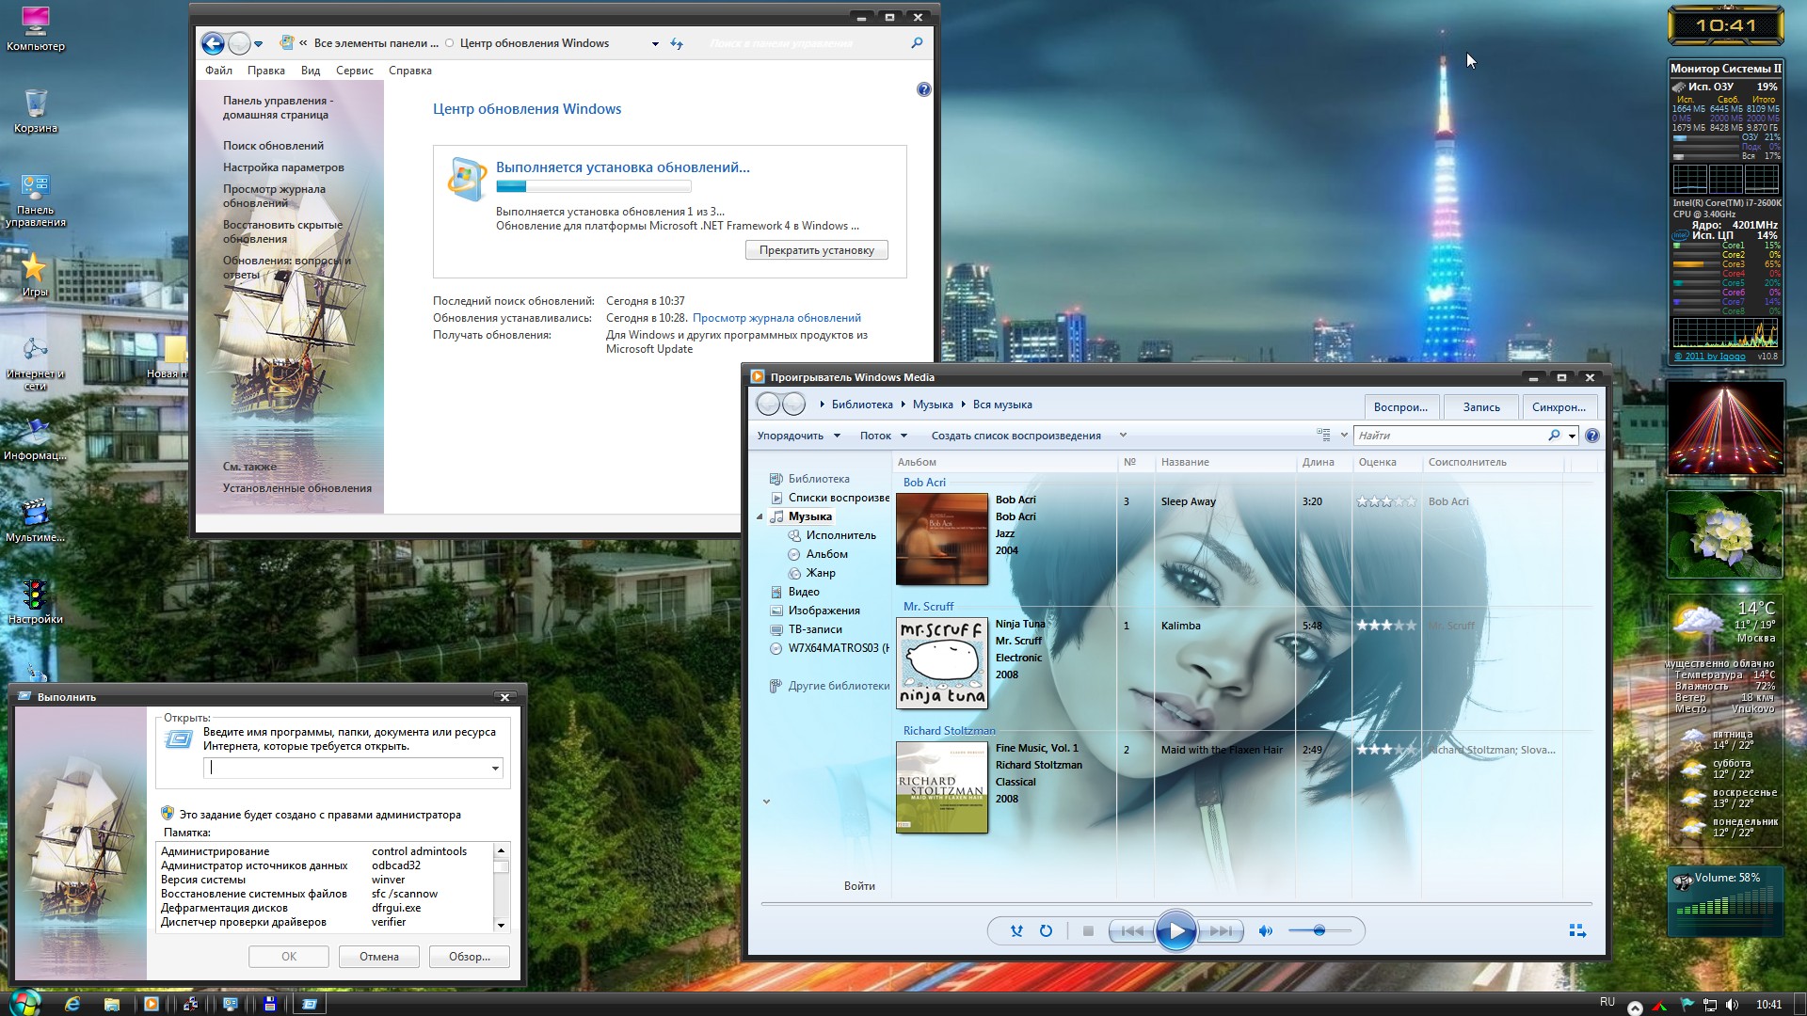The width and height of the screenshot is (1807, 1016).
Task: Select Жанр under Музыка
Action: pyautogui.click(x=820, y=573)
